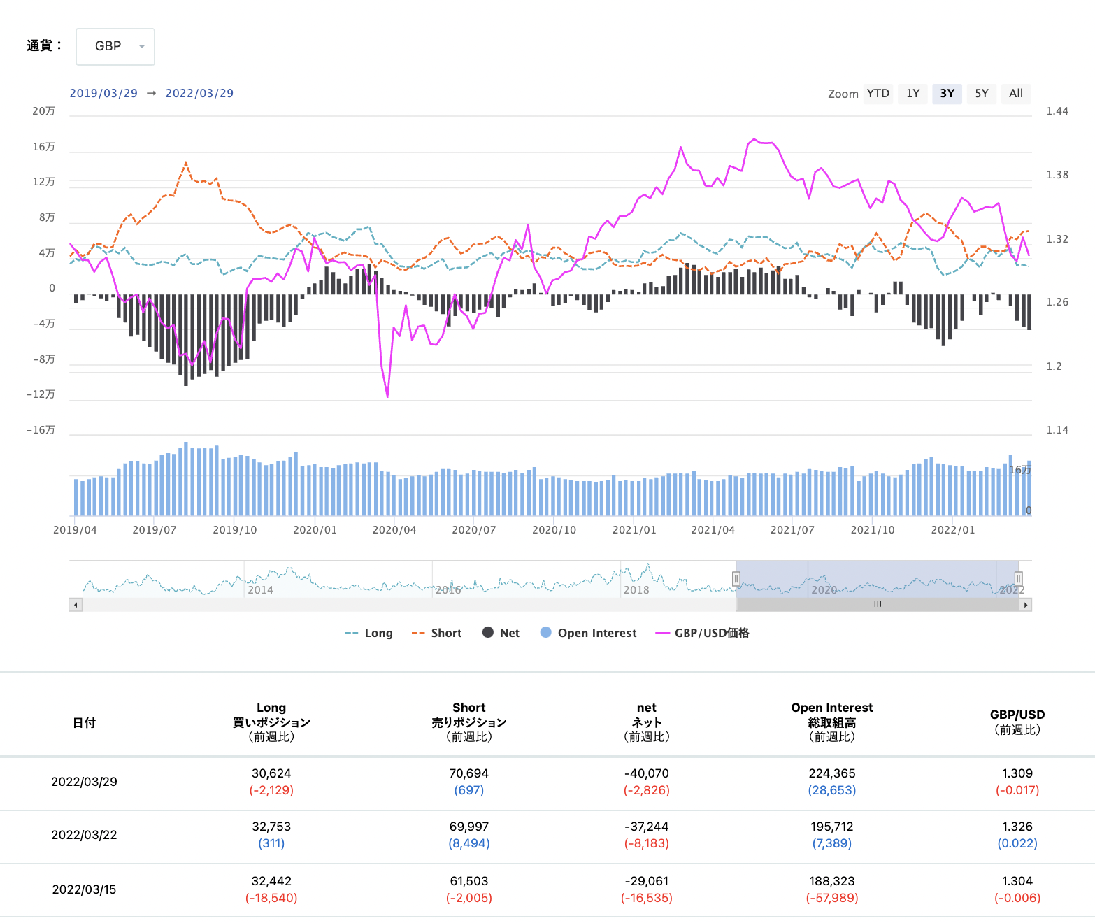Click the net value -37,244

(647, 827)
